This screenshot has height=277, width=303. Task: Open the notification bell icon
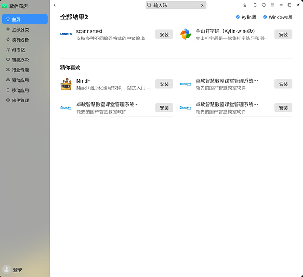pos(255,5)
